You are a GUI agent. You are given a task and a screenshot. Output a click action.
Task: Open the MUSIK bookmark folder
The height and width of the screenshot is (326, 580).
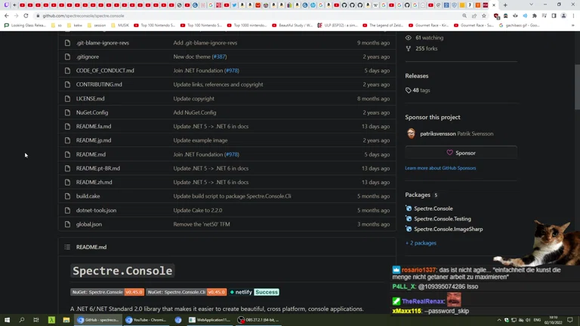coord(120,25)
